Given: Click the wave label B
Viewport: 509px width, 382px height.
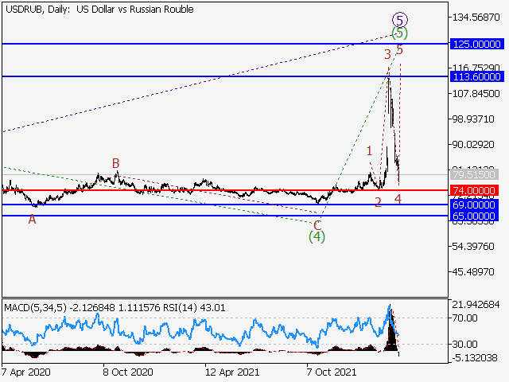Looking at the screenshot, I should tap(115, 163).
